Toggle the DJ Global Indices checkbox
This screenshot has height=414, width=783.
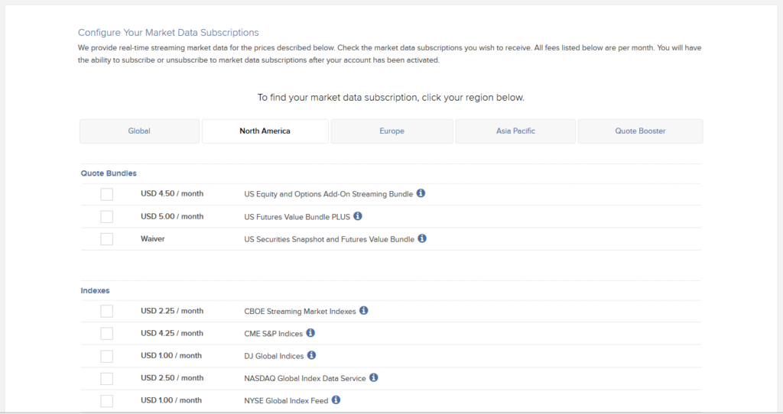[x=106, y=356]
